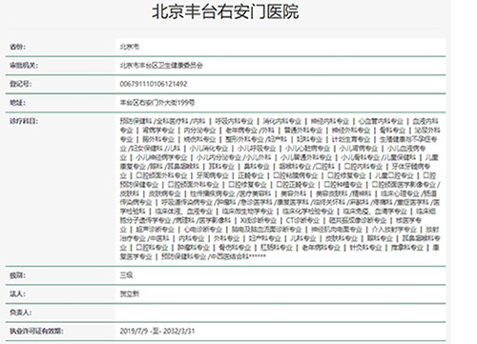Image resolution: width=477 pixels, height=344 pixels.
Task: Click the province value 北京市
Action: coord(130,47)
